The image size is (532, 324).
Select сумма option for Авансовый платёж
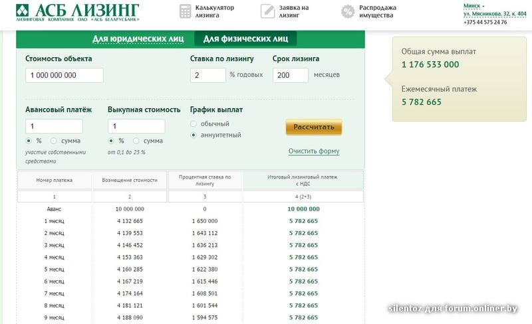(x=54, y=141)
